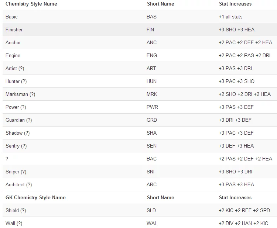Viewport: 277px width, 228px height.
Task: Select the Basic chemistry style row name
Action: pyautogui.click(x=11, y=17)
